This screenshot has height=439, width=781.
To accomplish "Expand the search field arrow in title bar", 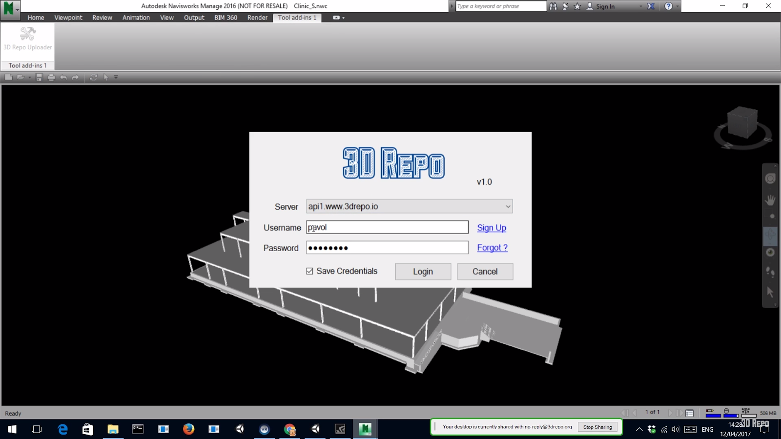I will tap(452, 6).
